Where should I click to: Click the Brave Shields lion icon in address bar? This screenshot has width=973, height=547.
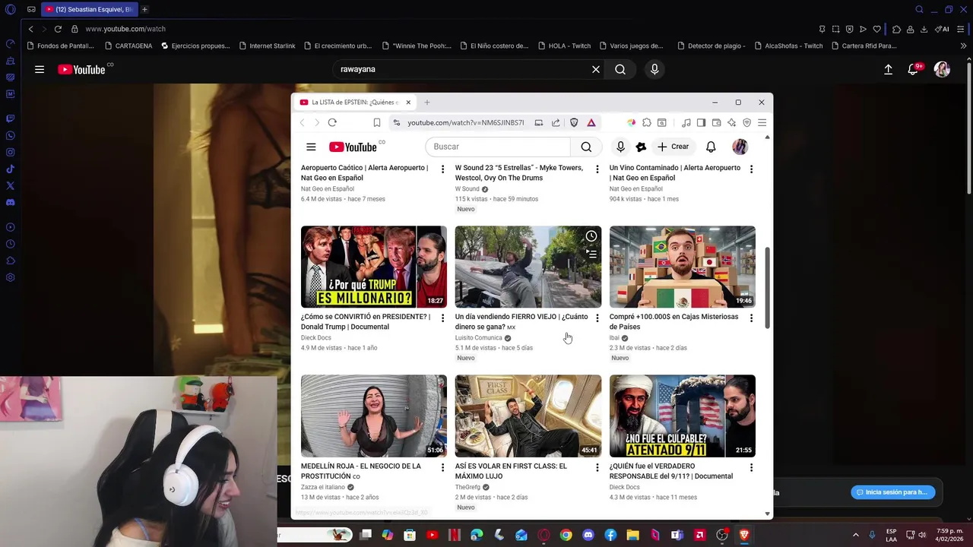tap(574, 122)
